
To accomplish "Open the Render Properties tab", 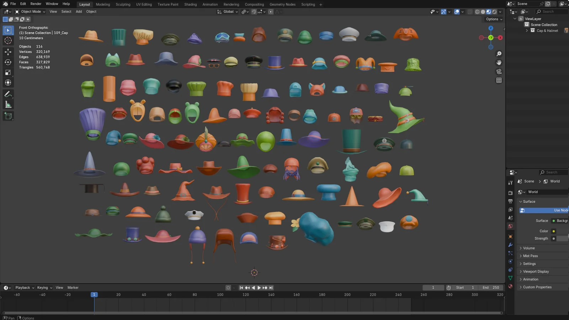I will pyautogui.click(x=510, y=193).
